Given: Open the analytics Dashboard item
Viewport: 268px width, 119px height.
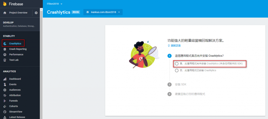Looking at the screenshot, I should tap(15, 79).
